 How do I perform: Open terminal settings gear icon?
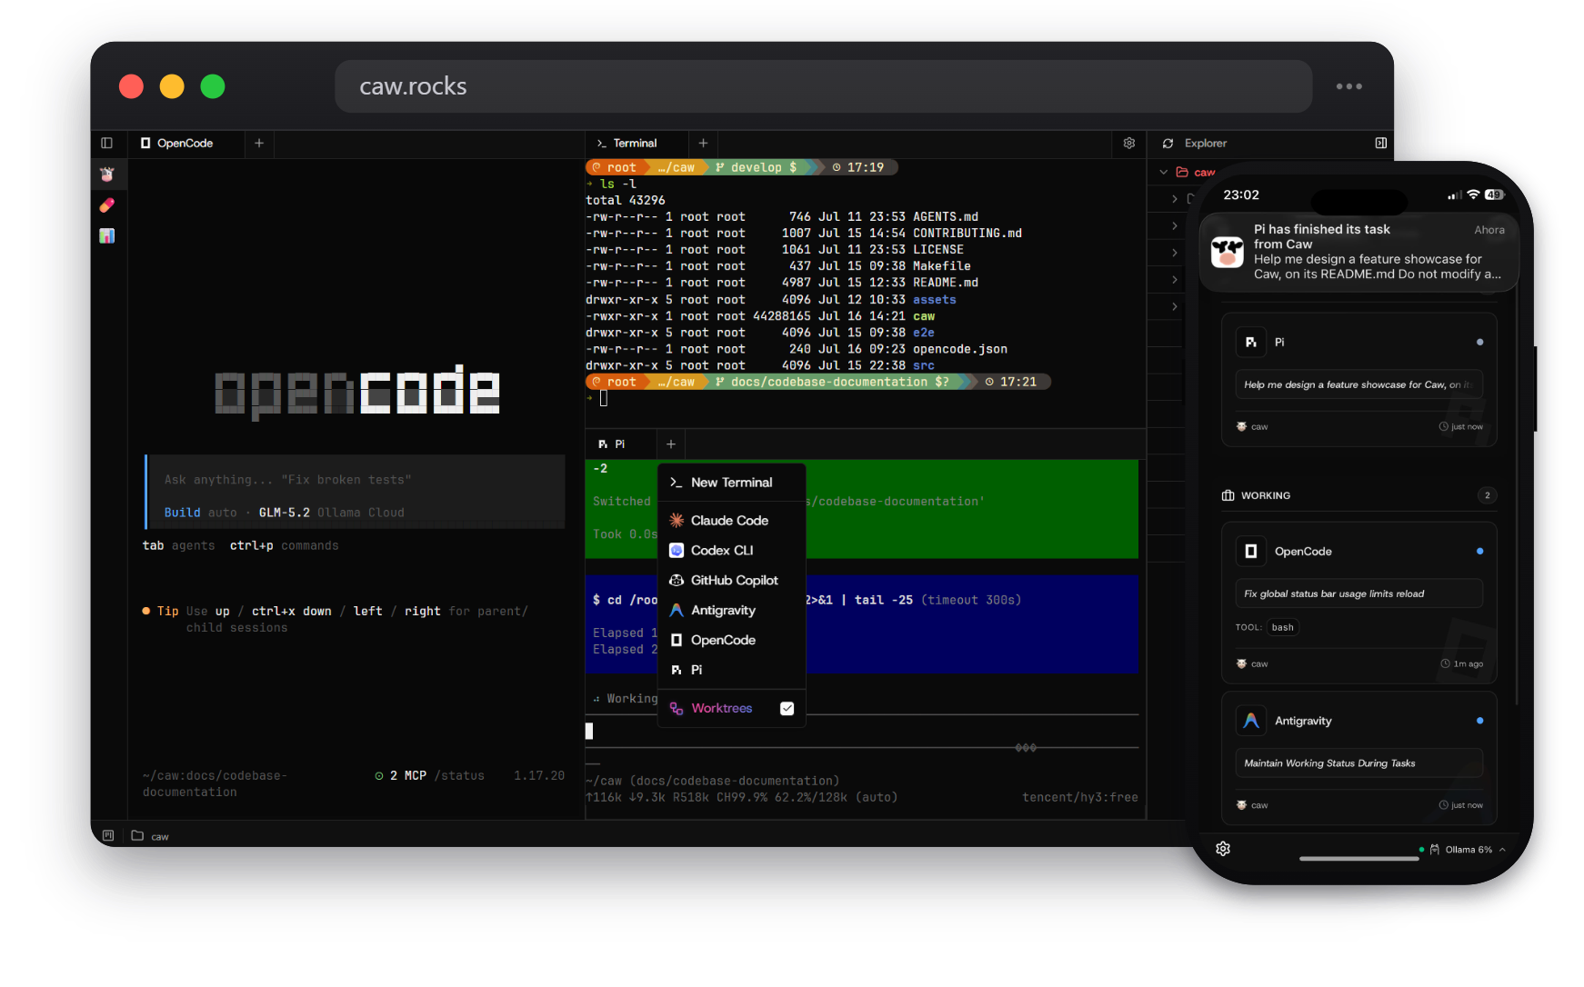[1129, 143]
